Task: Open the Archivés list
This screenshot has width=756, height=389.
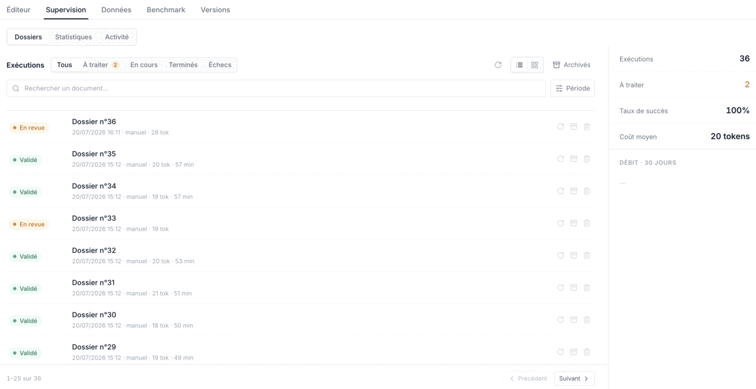Action: 571,65
